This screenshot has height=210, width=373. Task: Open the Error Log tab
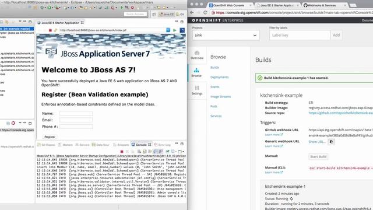pyautogui.click(x=162, y=145)
